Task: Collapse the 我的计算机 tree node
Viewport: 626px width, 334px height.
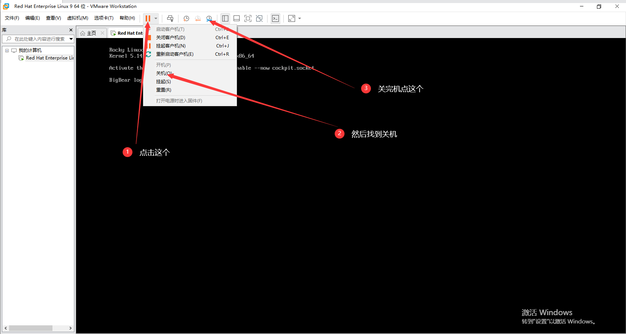Action: coord(7,50)
